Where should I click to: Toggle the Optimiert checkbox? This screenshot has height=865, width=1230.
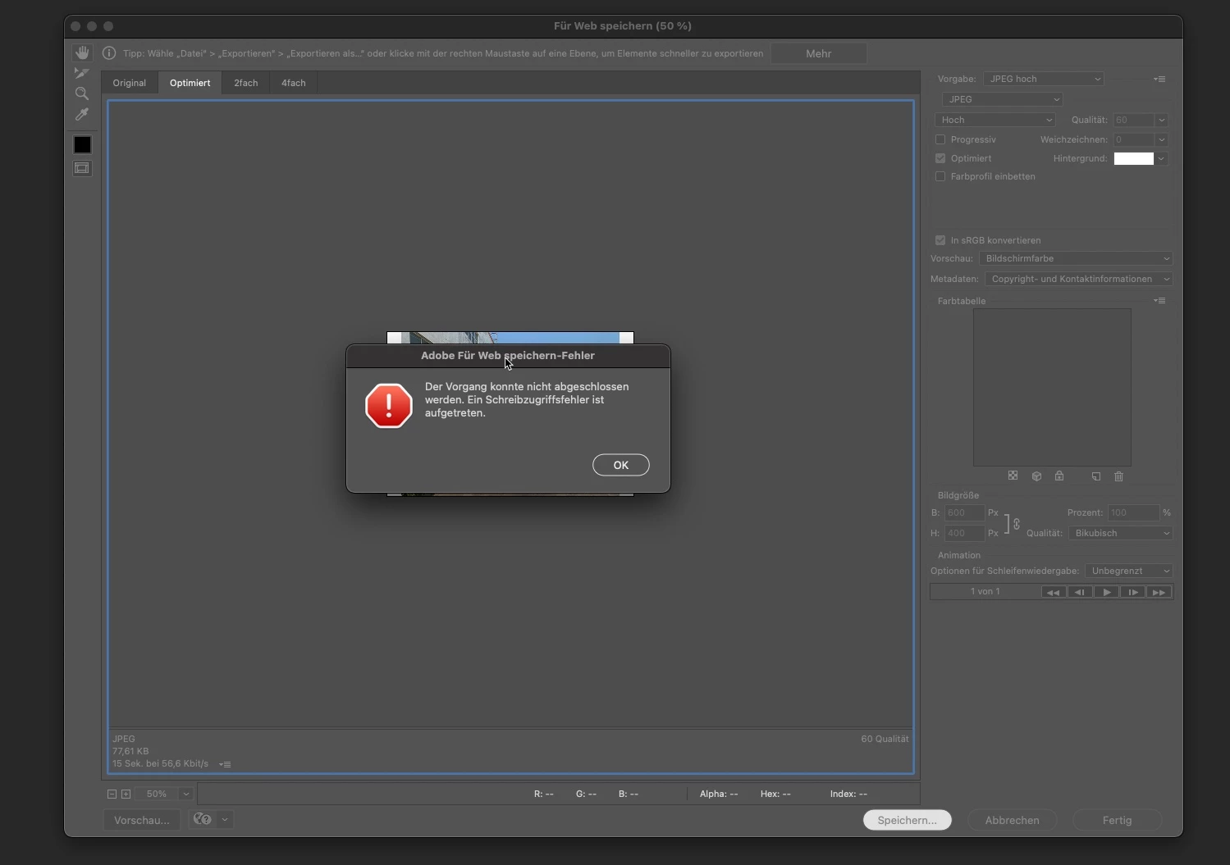[x=940, y=158]
